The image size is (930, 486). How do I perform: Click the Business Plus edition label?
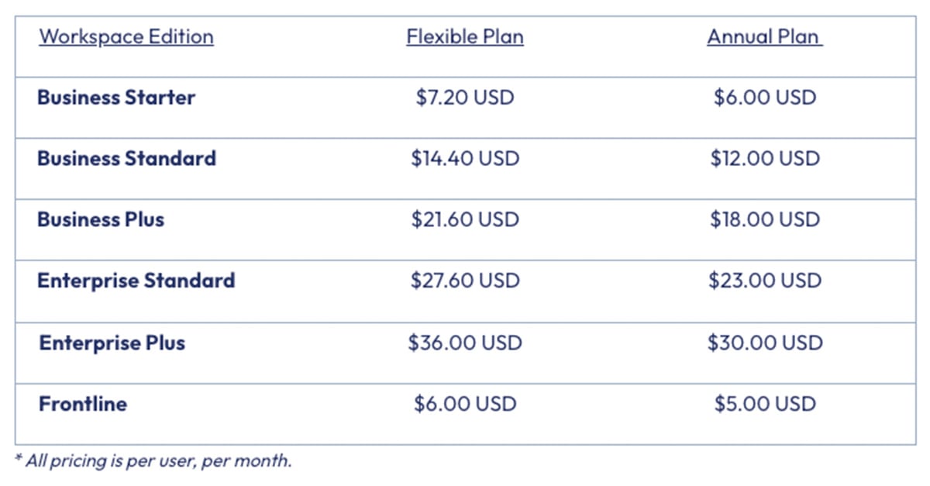(101, 219)
